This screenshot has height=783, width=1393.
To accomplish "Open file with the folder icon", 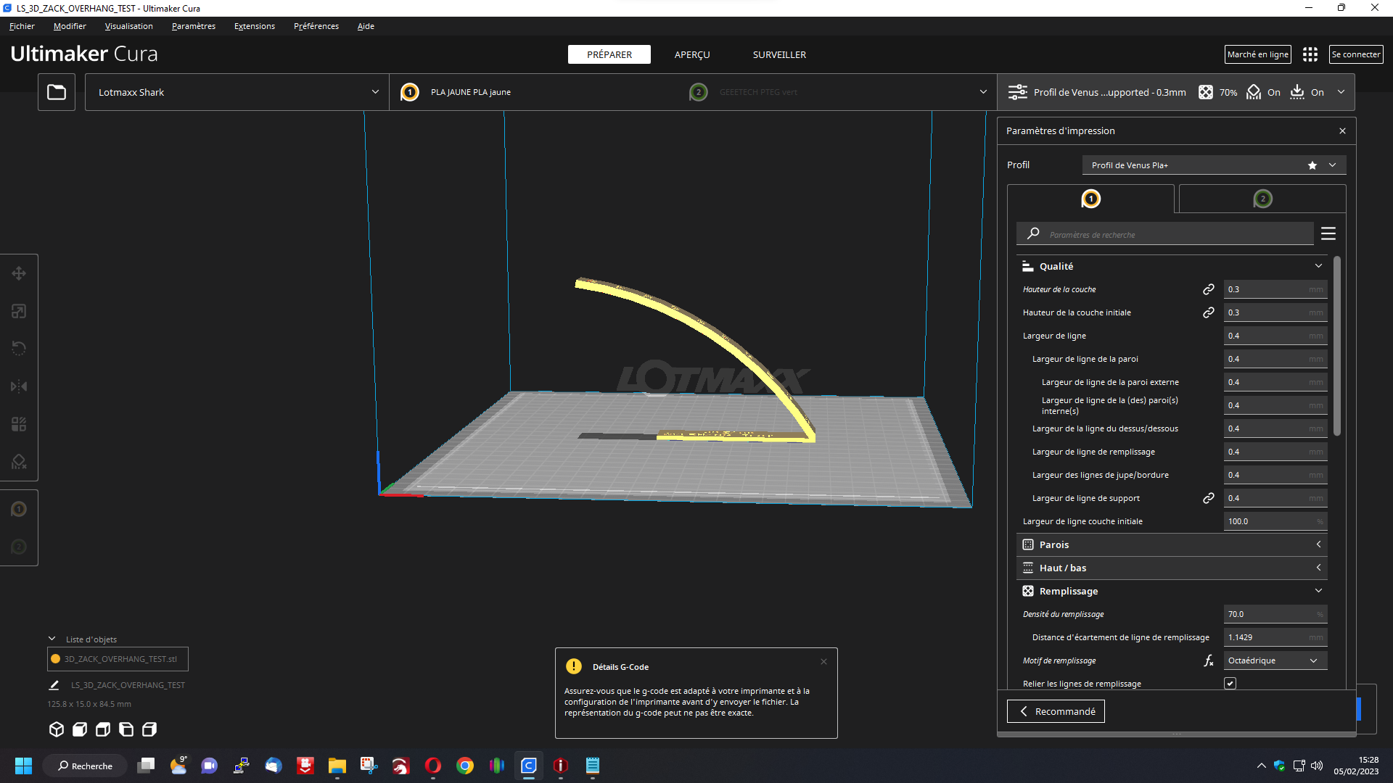I will point(57,92).
